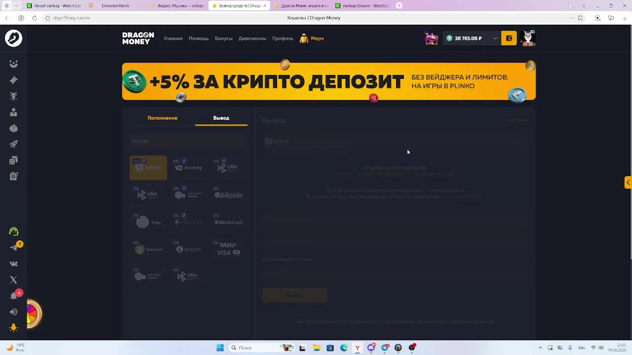Image resolution: width=632 pixels, height=355 pixels.
Task: Open the jester face games icon in sidebar
Action: (x=13, y=64)
